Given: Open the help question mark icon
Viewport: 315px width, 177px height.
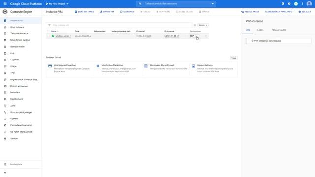Looking at the screenshot, I should pos(289,4).
